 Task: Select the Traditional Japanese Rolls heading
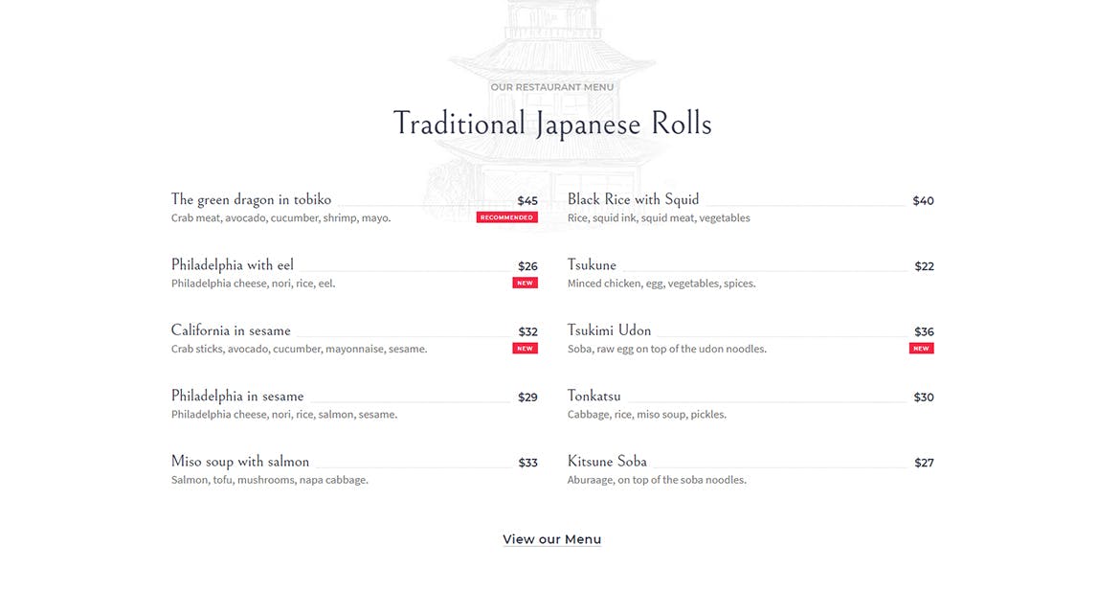point(552,124)
